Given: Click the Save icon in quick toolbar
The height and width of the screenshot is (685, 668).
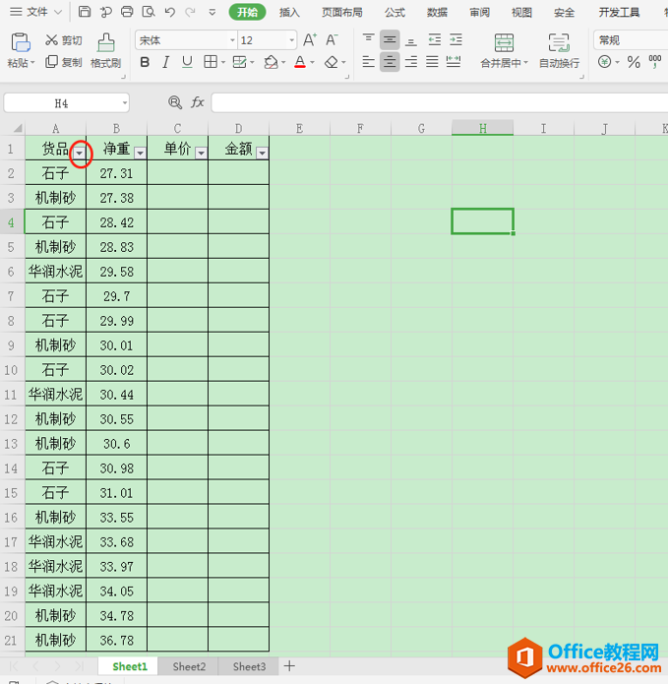Looking at the screenshot, I should tap(85, 12).
